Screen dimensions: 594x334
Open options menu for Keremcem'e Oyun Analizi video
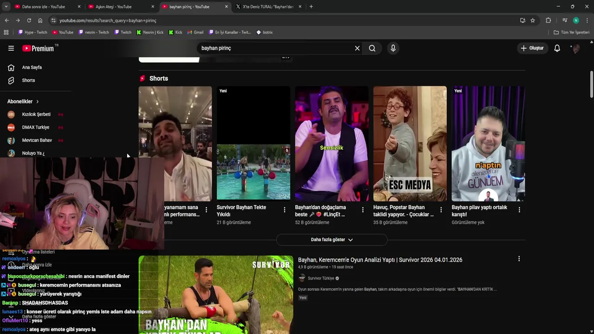(519, 259)
